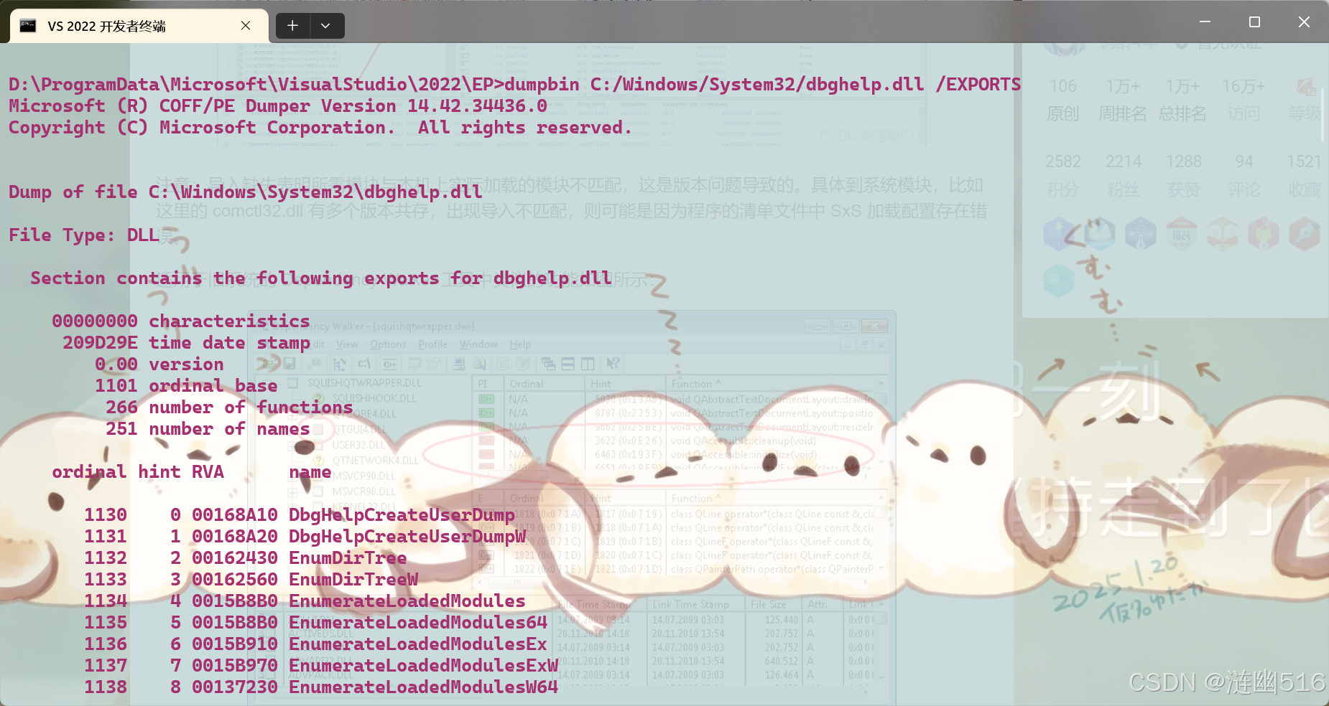Click ordinal value 1133

(x=106, y=580)
